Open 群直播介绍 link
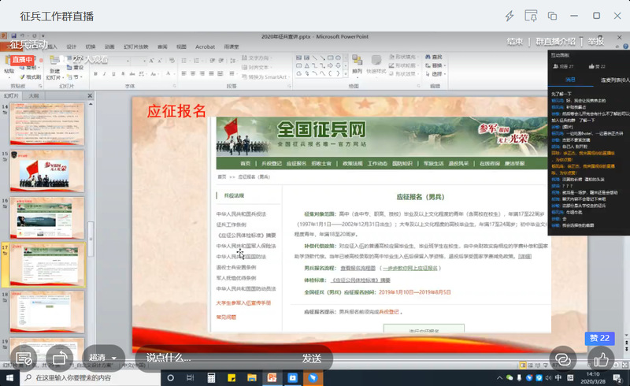630x386 pixels. (x=555, y=41)
